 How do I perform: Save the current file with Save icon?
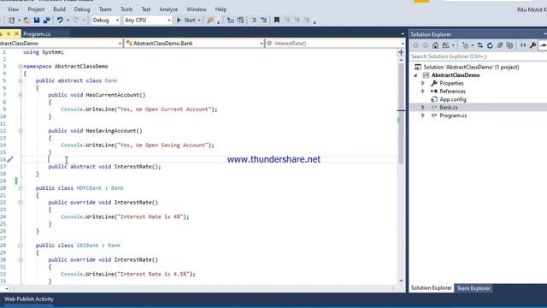[37, 21]
